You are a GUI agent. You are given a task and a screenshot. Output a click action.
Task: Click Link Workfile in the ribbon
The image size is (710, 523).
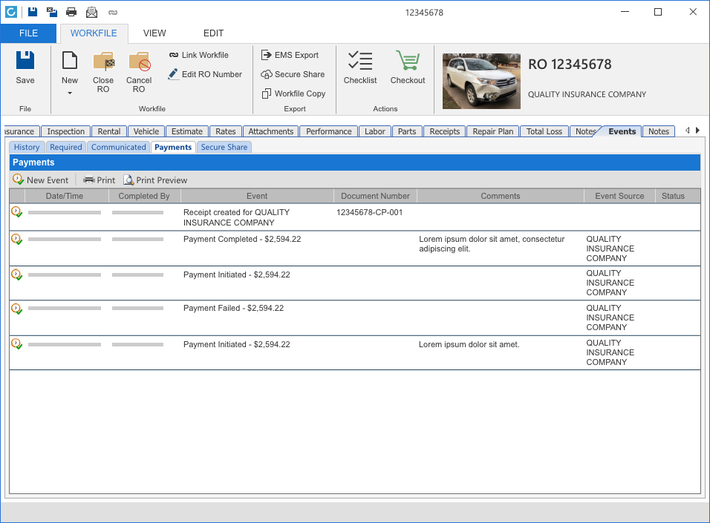(x=198, y=55)
